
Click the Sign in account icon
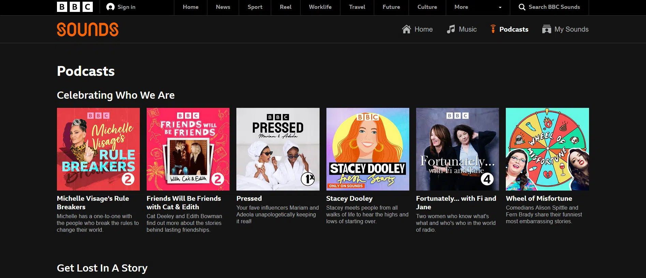pos(110,7)
